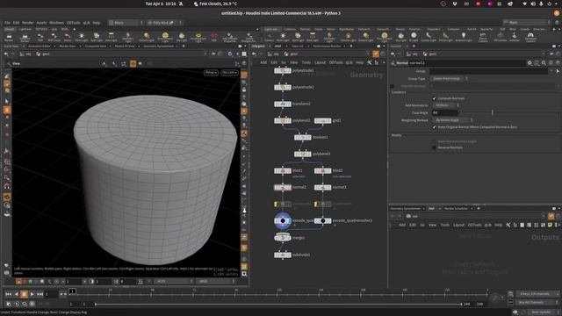Open the Performance Monitor tab
562x316 pixels.
click(327, 47)
